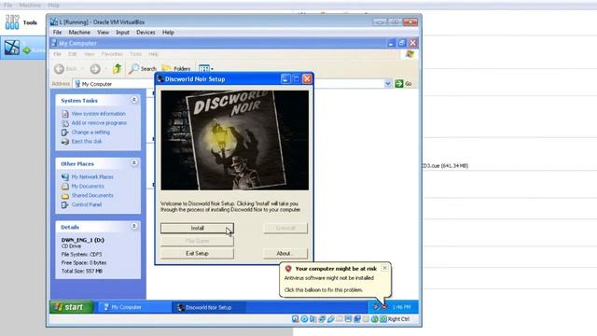
Task: Minimize the Discworld Noir Setup dialog
Action: tap(285, 78)
